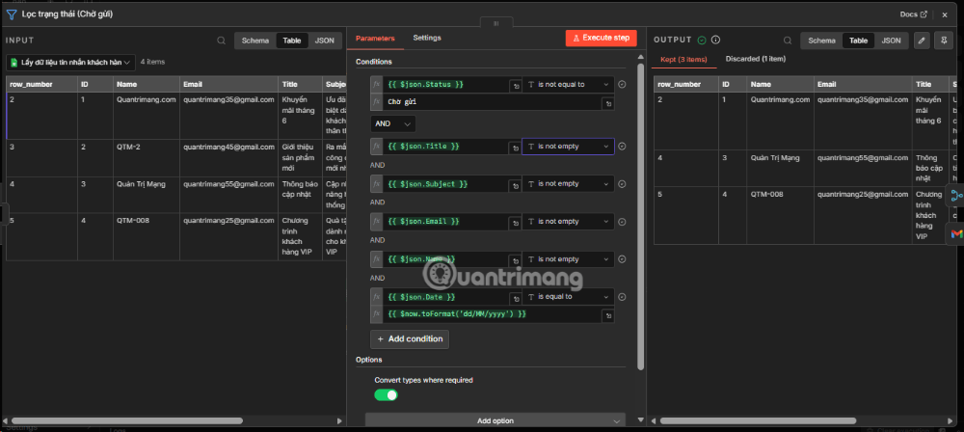
Task: Open Email condition 'is not empty' dropdown
Action: (x=568, y=222)
